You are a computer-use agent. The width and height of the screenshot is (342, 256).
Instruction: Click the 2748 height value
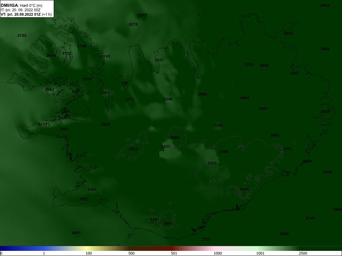[310, 218]
